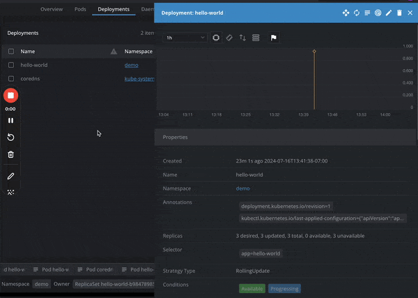The width and height of the screenshot is (418, 298).
Task: Open the Overview tab
Action: 52,9
